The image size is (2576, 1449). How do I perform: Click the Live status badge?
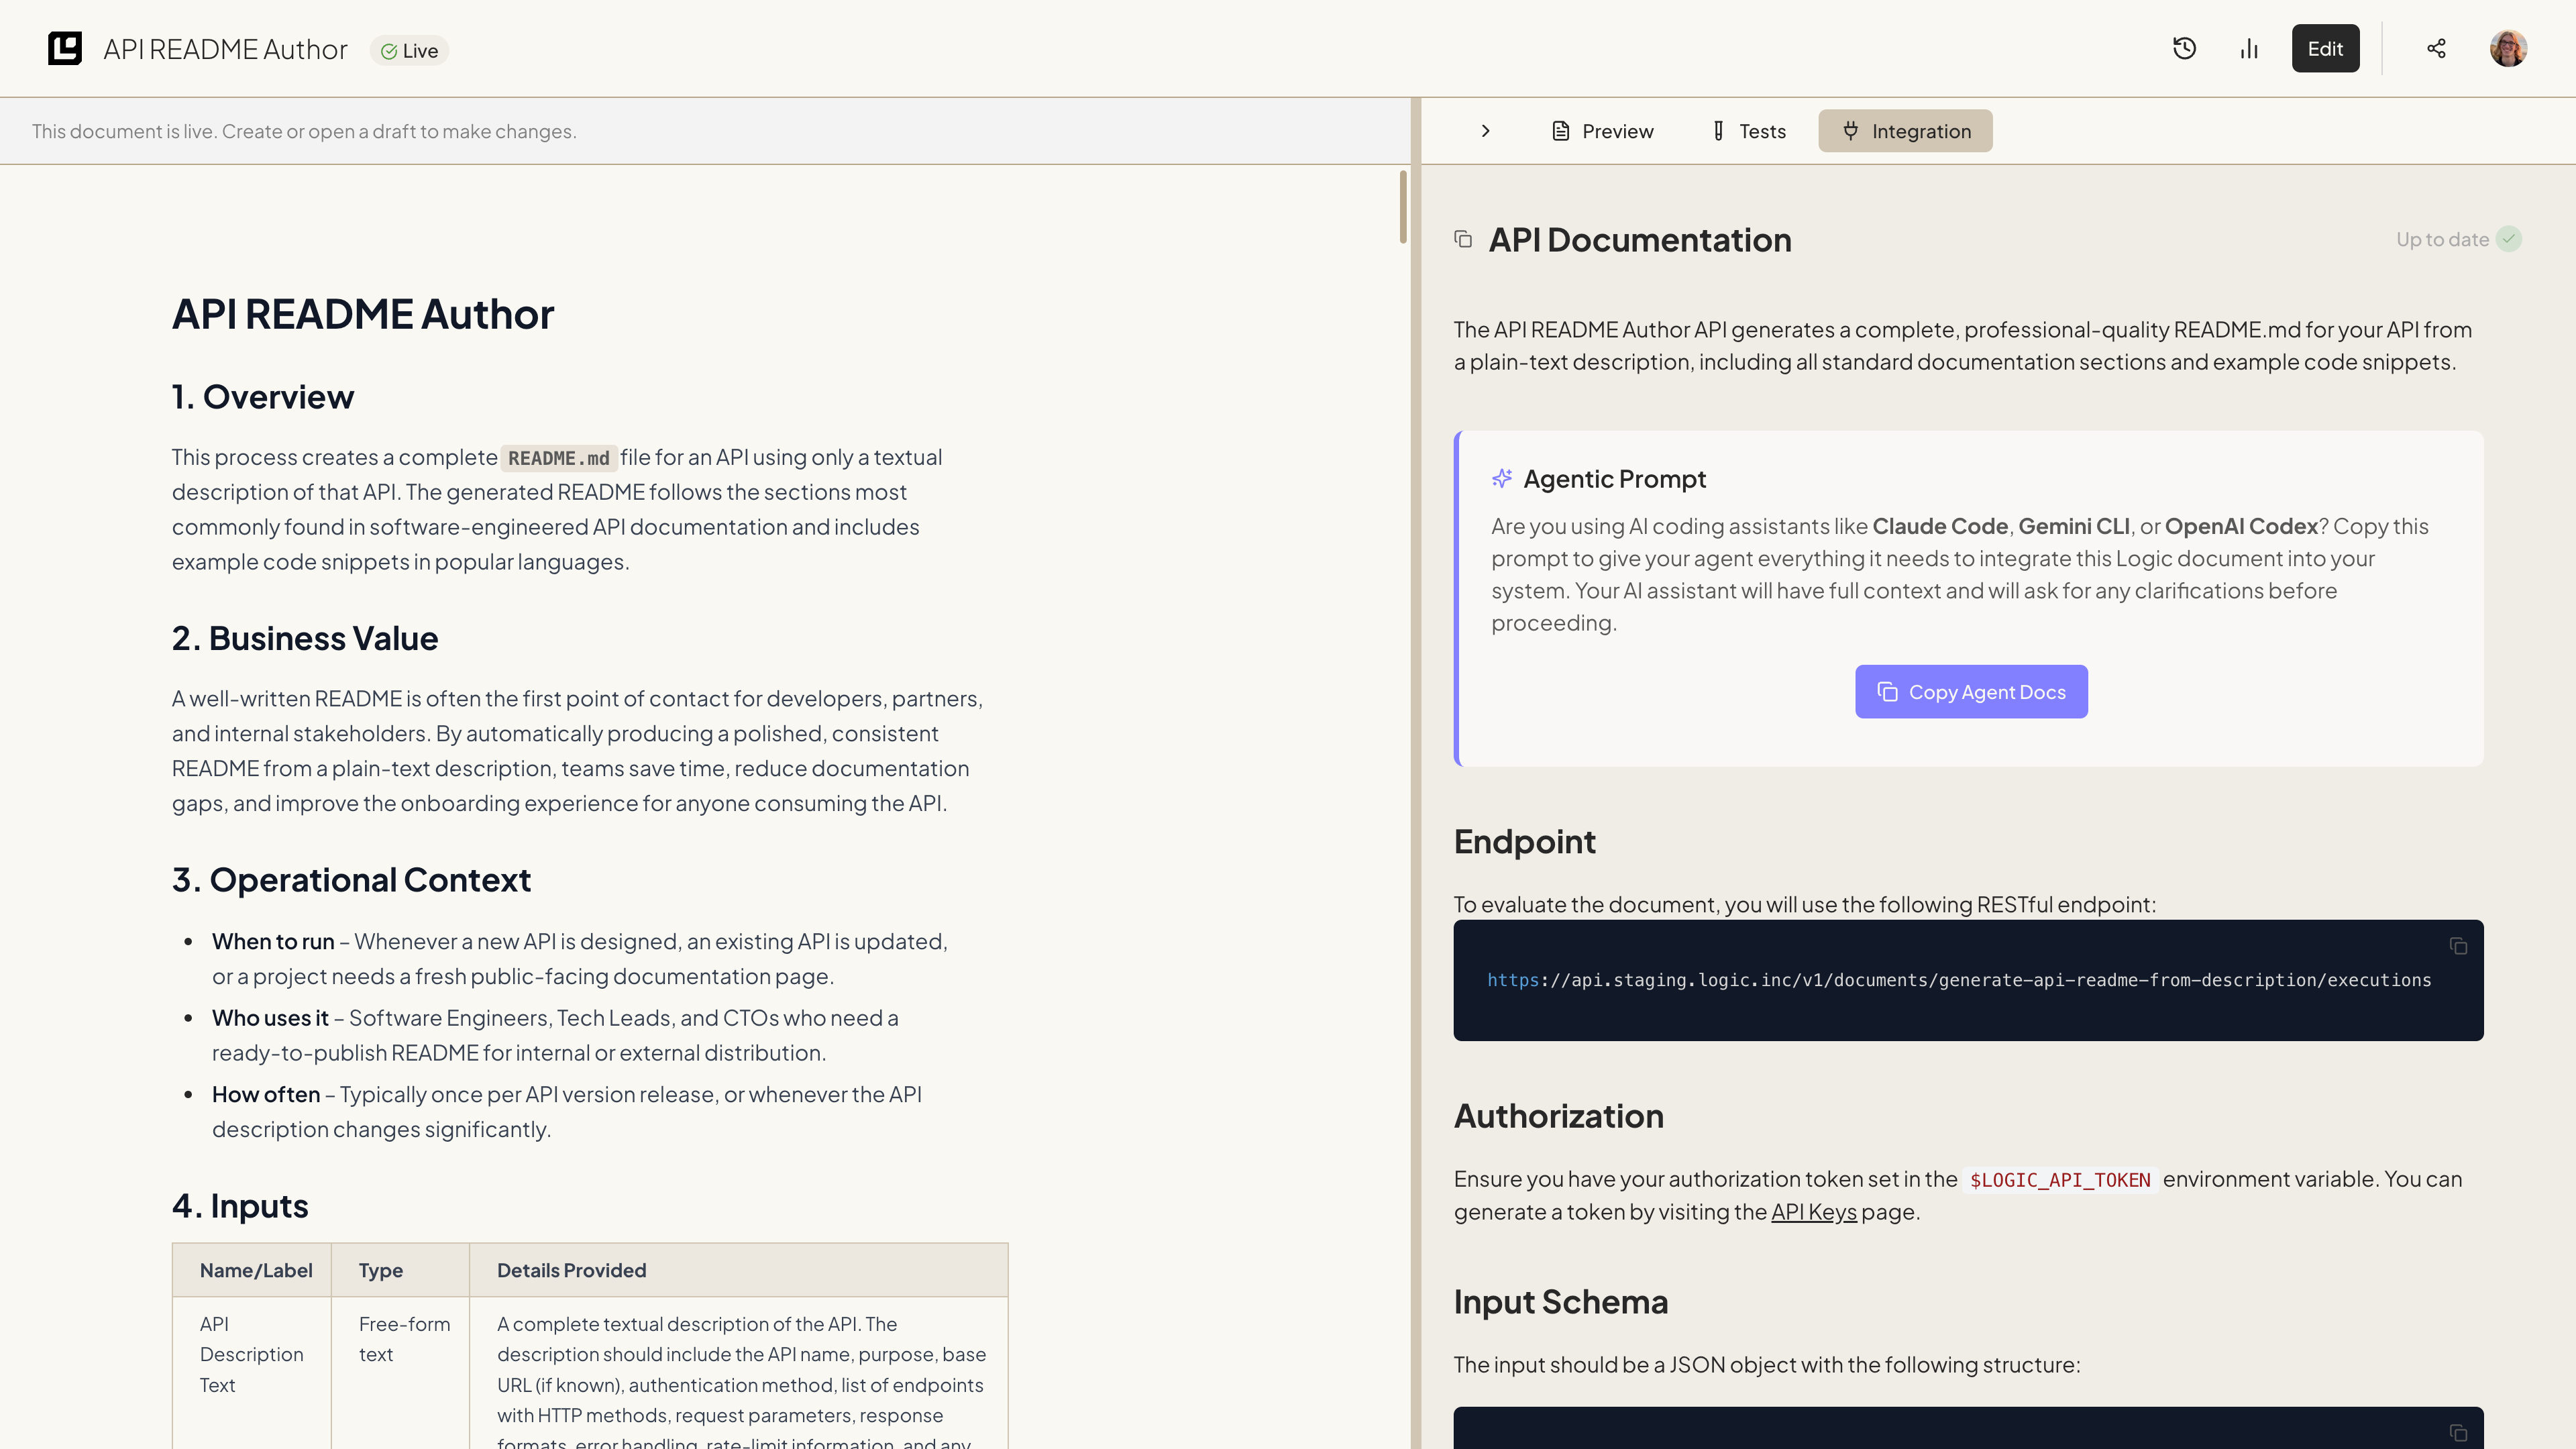[x=410, y=51]
